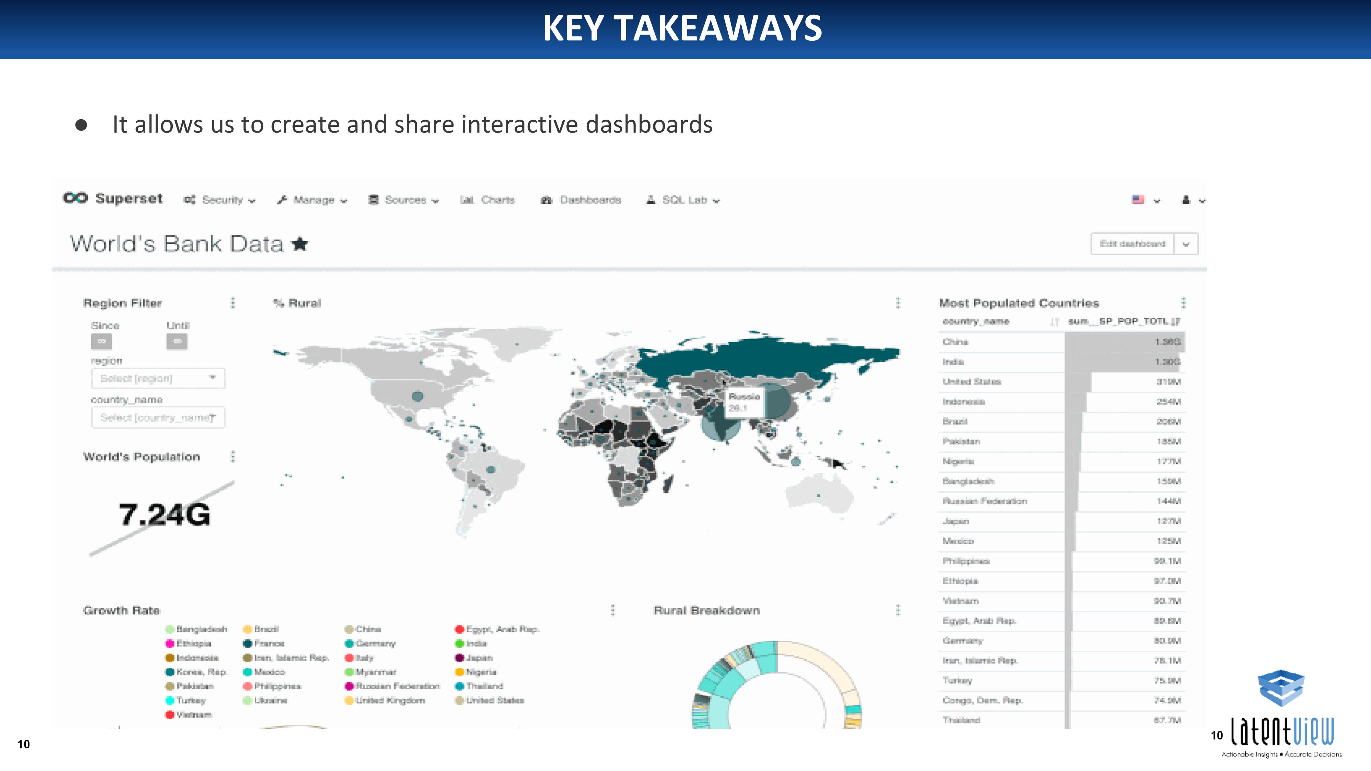
Task: Toggle Russian Federation legend series
Action: click(392, 686)
